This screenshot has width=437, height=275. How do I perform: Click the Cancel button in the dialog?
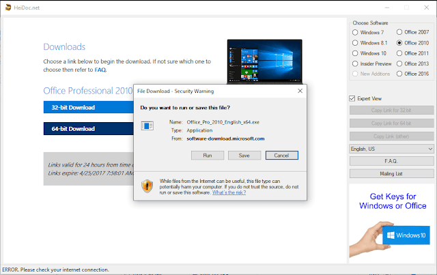pos(281,156)
